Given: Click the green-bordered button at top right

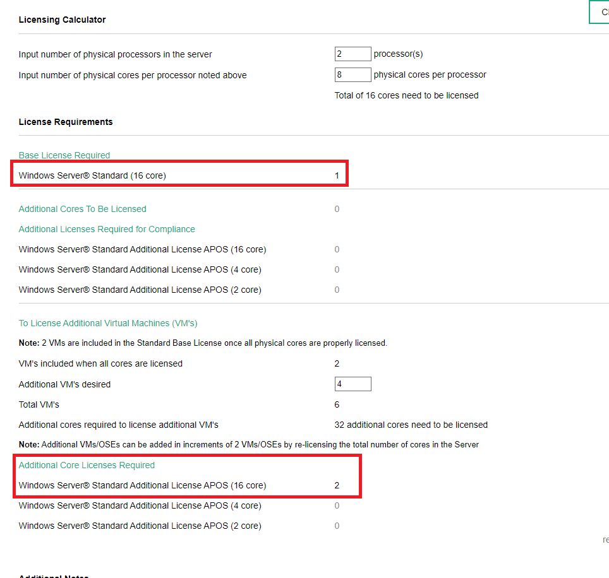Looking at the screenshot, I should pyautogui.click(x=600, y=12).
